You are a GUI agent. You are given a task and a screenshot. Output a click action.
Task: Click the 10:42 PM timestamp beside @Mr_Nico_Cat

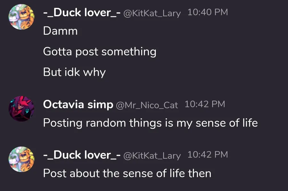pyautogui.click(x=205, y=104)
